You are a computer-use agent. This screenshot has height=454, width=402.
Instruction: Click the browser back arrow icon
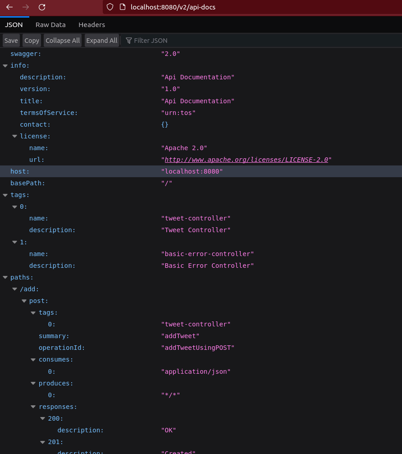(9, 7)
